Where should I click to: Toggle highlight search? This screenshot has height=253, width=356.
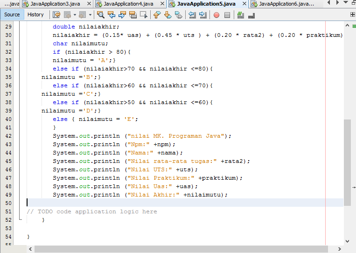pyautogui.click(x=133, y=15)
